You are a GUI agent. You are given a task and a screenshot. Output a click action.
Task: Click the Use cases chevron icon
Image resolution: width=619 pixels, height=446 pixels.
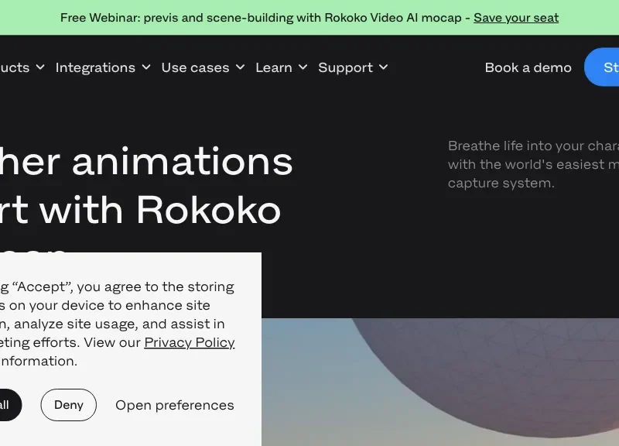pyautogui.click(x=240, y=67)
